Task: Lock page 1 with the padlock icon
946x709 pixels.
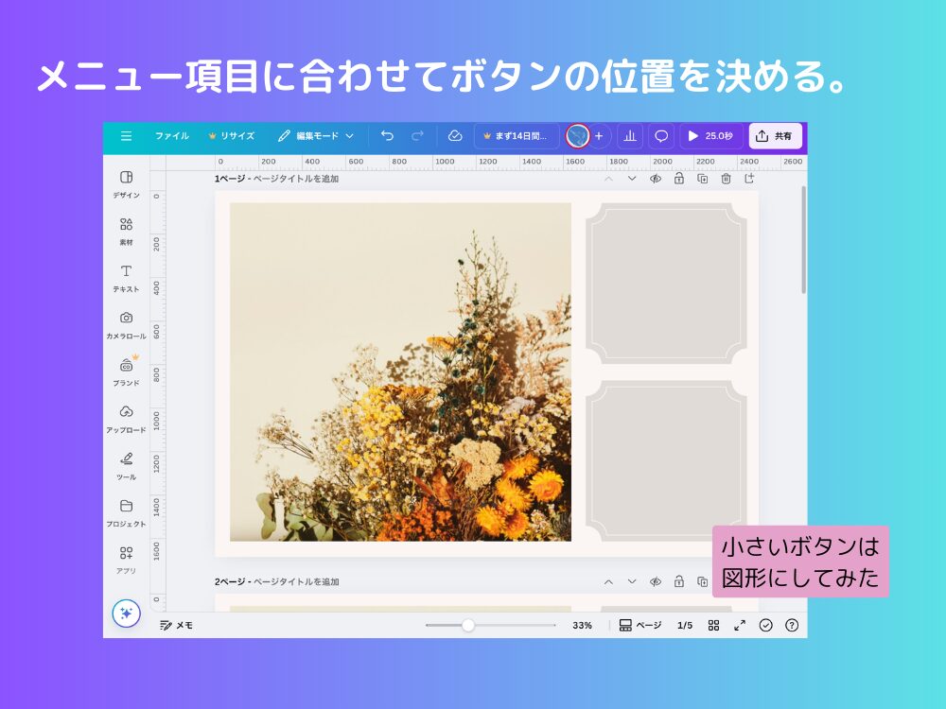Action: [x=677, y=179]
